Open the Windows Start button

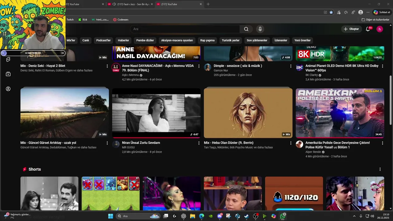point(111,216)
